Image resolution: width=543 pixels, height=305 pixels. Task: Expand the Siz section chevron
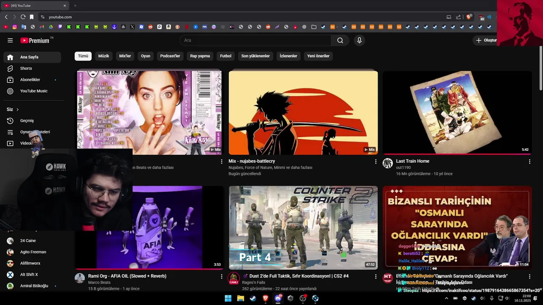tap(17, 109)
